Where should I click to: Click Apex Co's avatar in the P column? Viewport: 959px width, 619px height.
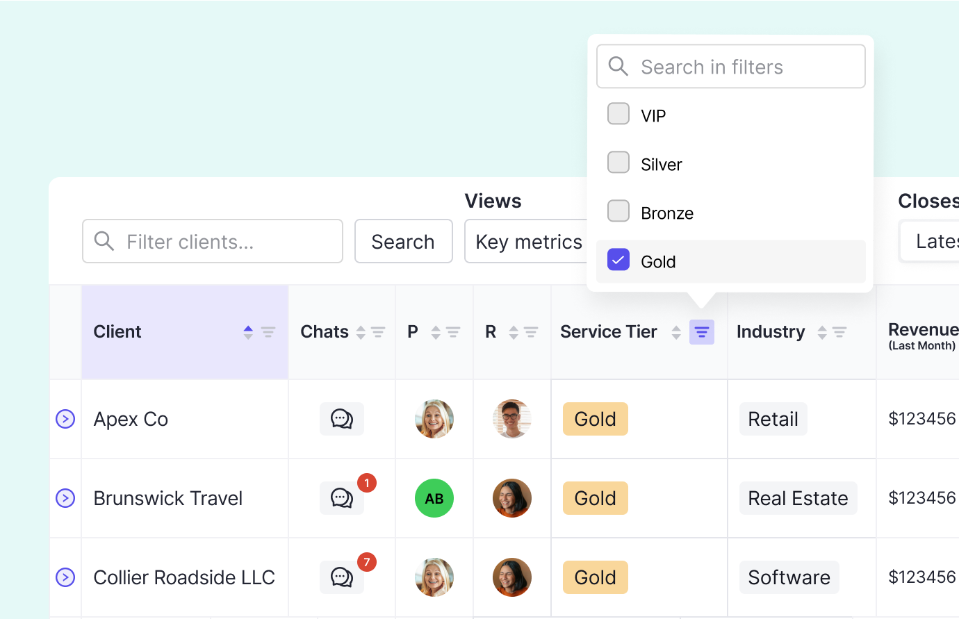click(x=434, y=418)
